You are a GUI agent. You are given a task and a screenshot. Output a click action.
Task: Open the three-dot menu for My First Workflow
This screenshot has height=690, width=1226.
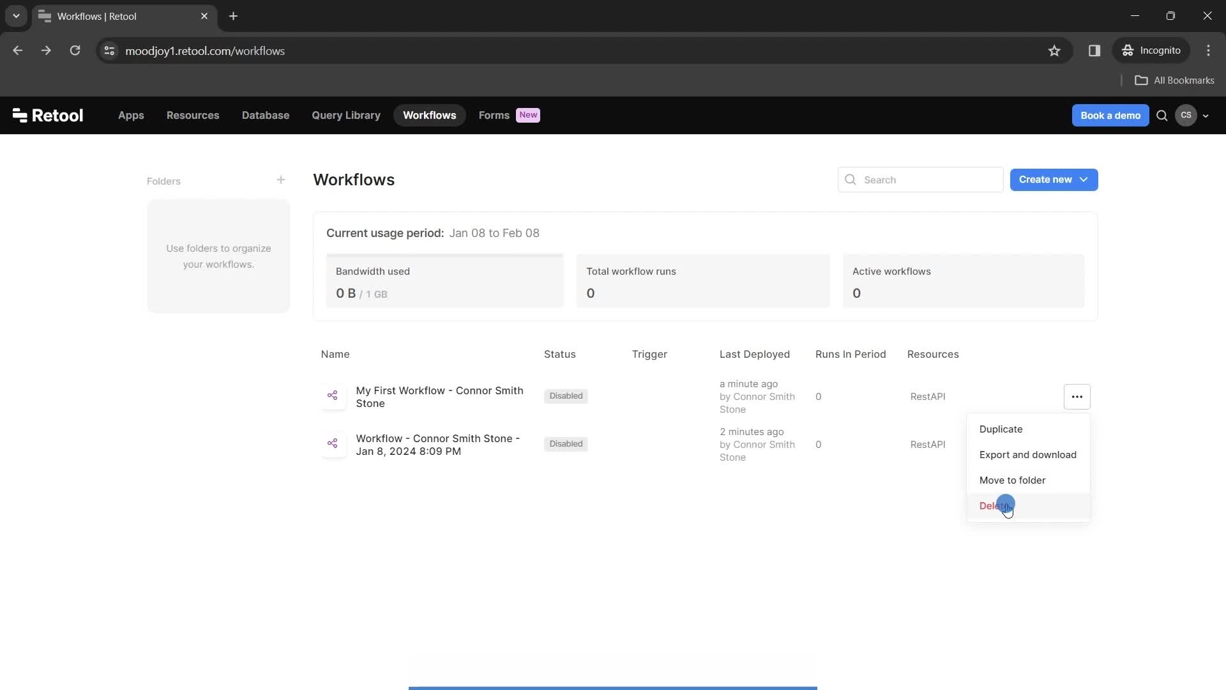pyautogui.click(x=1077, y=397)
